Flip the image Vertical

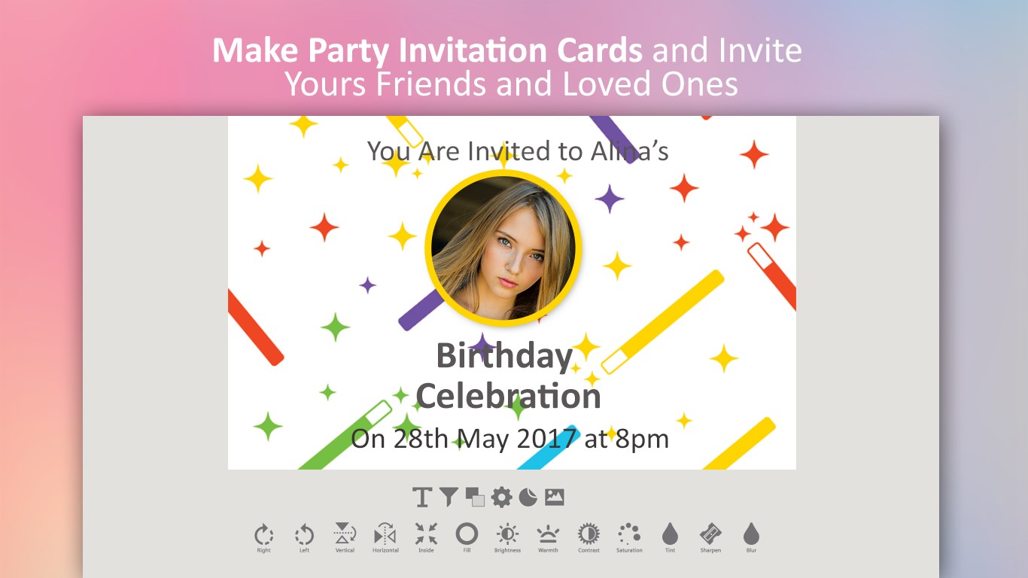coord(345,539)
